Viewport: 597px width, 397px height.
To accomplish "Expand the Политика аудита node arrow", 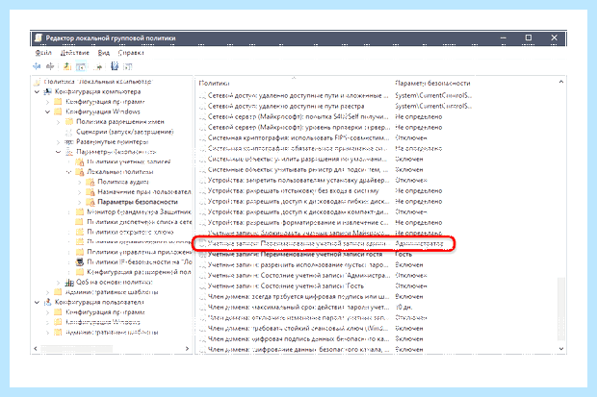I will [x=80, y=182].
